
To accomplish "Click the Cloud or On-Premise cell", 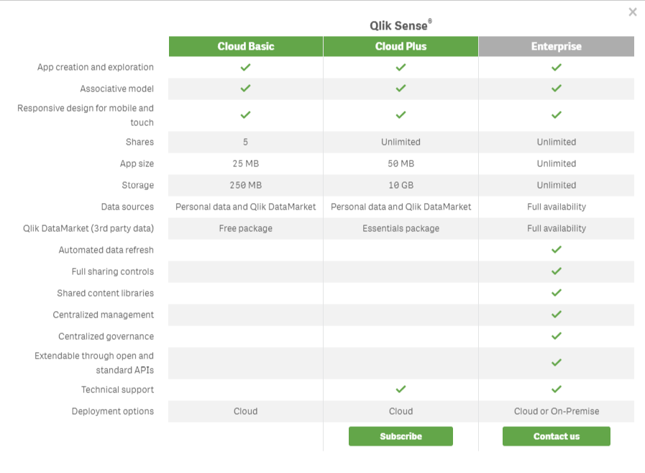I will click(556, 411).
